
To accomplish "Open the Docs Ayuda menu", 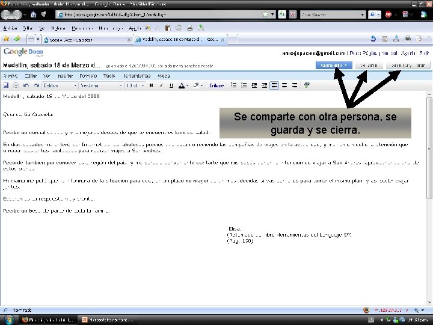I will 164,76.
